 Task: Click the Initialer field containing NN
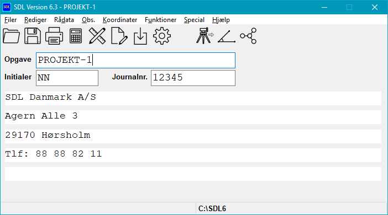67,78
